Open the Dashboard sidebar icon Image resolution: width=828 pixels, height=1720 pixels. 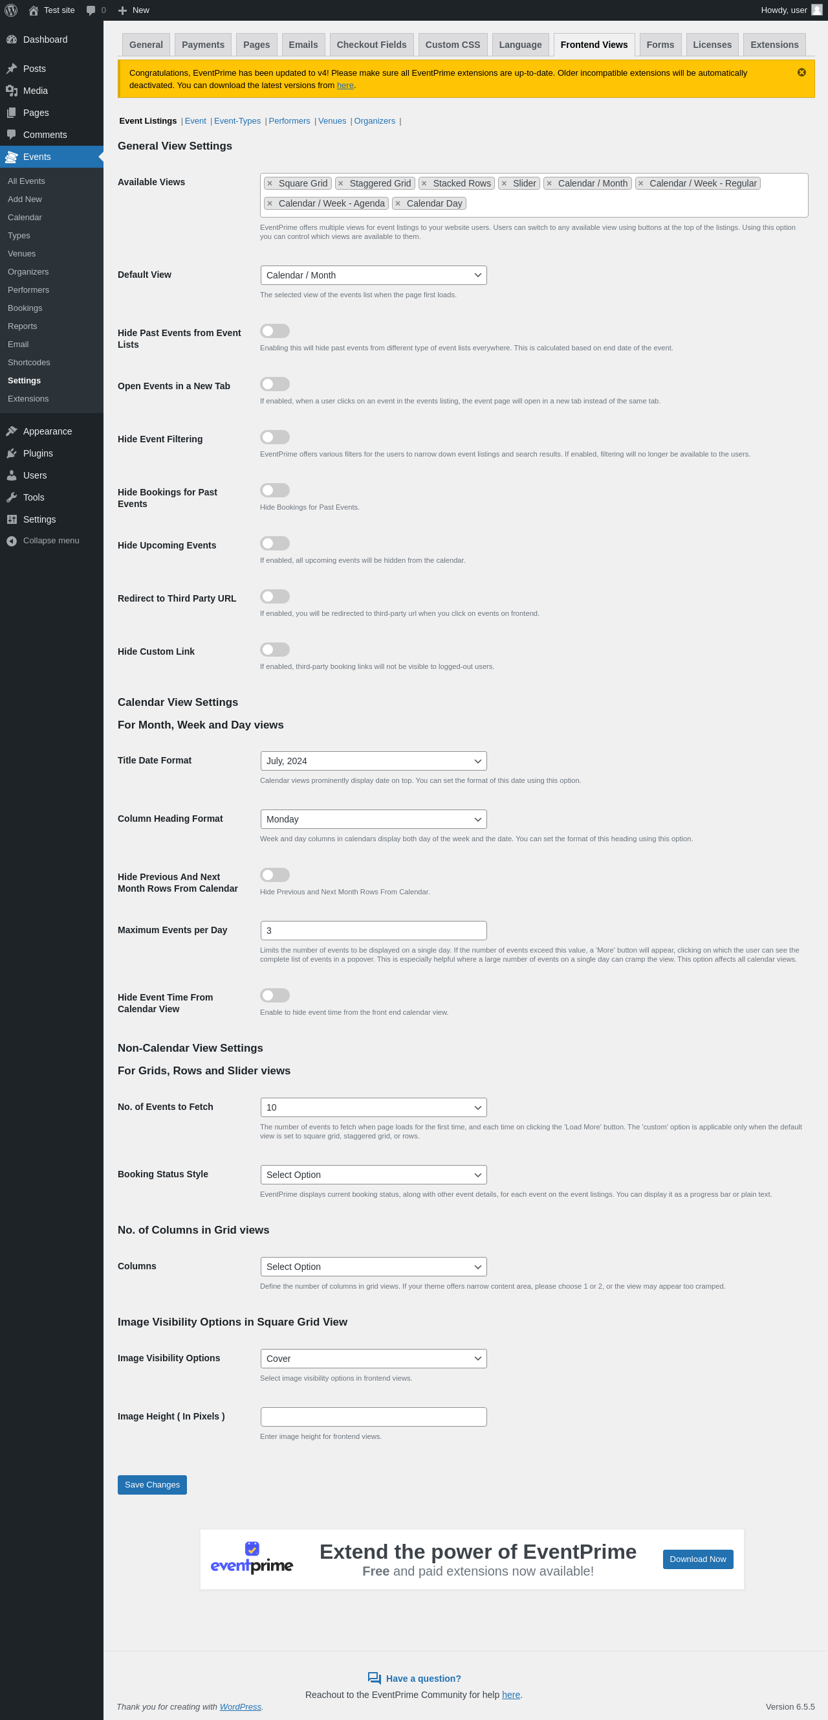(12, 40)
